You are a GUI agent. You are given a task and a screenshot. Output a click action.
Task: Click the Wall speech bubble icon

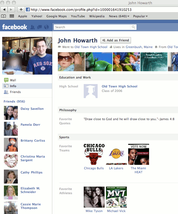[6, 80]
